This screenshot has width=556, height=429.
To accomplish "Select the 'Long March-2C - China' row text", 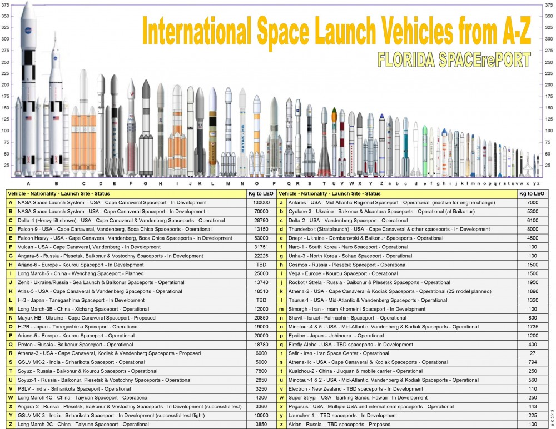I will click(x=83, y=424).
